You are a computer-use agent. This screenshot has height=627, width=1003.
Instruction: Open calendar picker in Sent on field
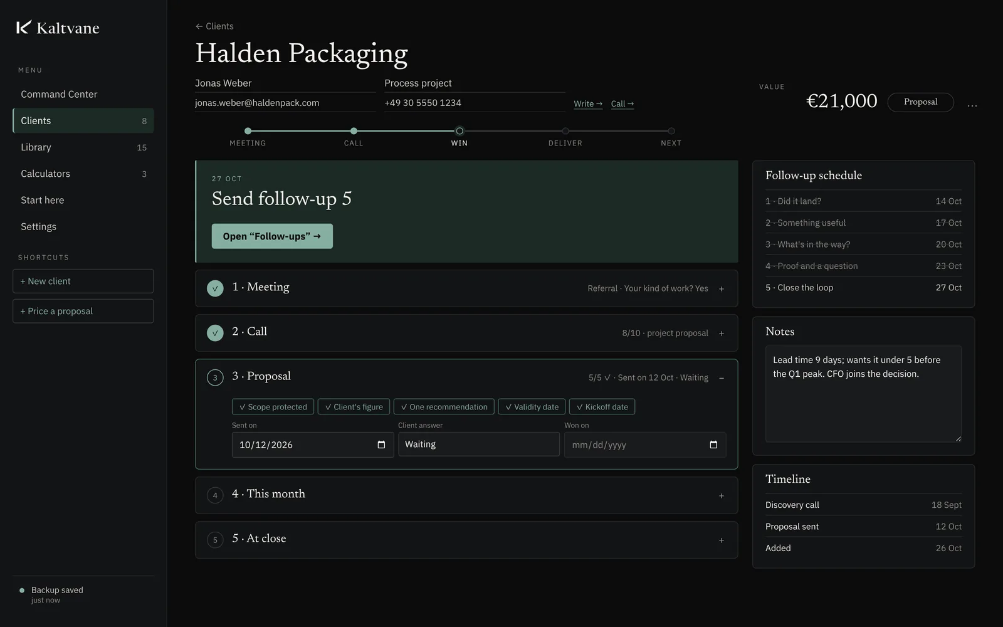(381, 445)
